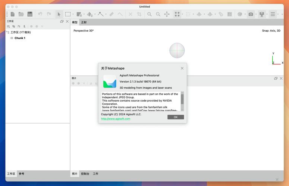
Task: Click the Zoom In magnifier
Action: tap(150, 14)
